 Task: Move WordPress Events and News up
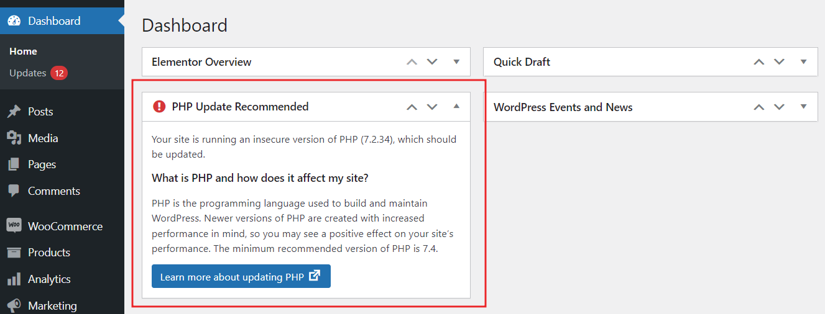coord(758,107)
